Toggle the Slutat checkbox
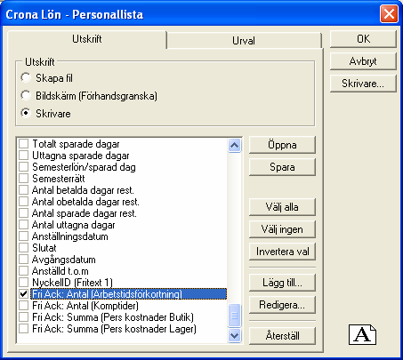 [x=23, y=248]
